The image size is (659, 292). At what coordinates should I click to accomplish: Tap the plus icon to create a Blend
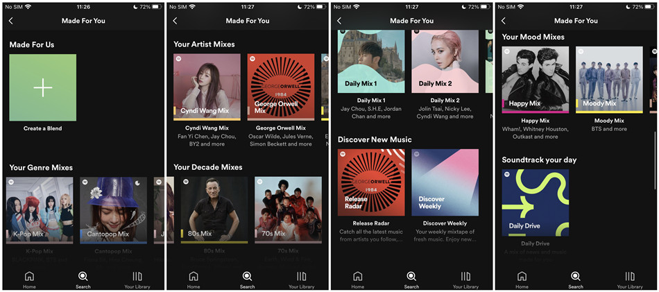43,87
